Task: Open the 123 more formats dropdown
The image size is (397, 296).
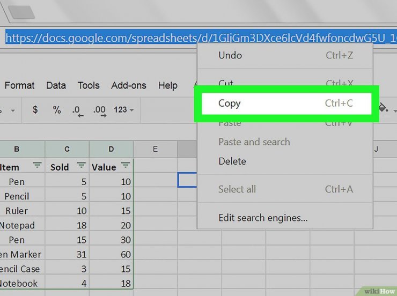Action: tap(123, 110)
